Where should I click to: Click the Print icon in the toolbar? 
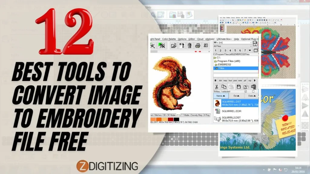(x=197, y=46)
